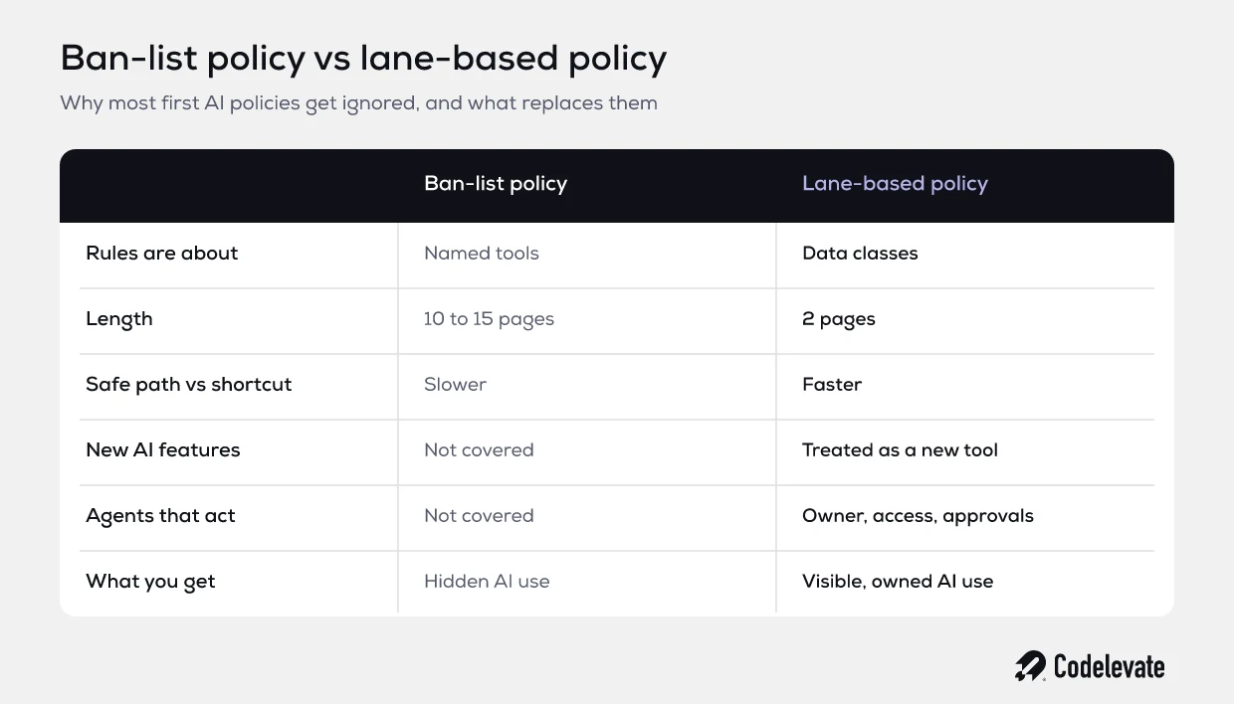Click the Data classes cell
Viewport: 1234px width, 704px height.
860,254
